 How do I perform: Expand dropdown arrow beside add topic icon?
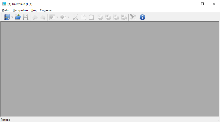68,17
